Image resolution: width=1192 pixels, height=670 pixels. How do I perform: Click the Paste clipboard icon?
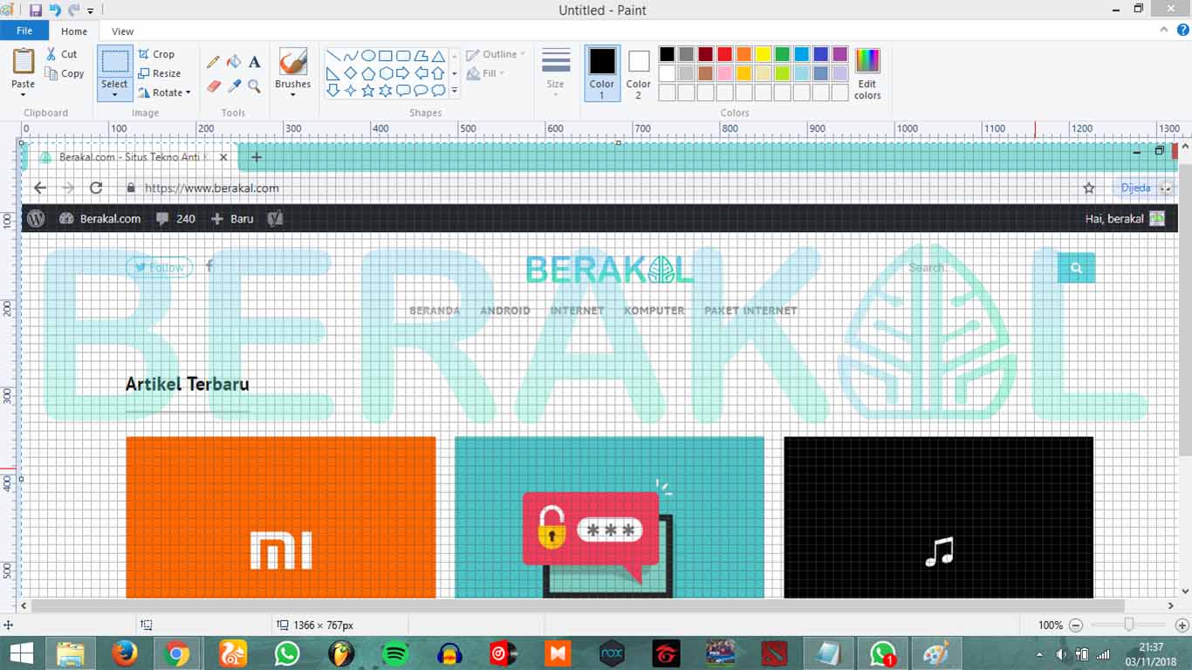point(24,61)
